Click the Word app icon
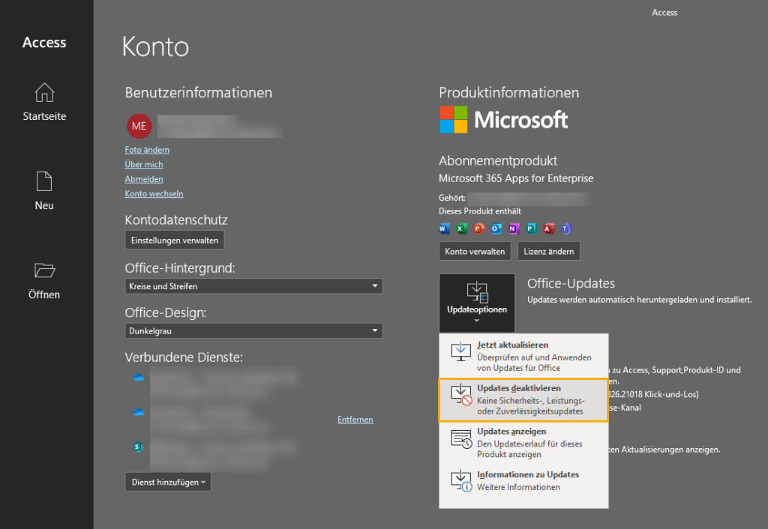This screenshot has width=768, height=529. (444, 229)
